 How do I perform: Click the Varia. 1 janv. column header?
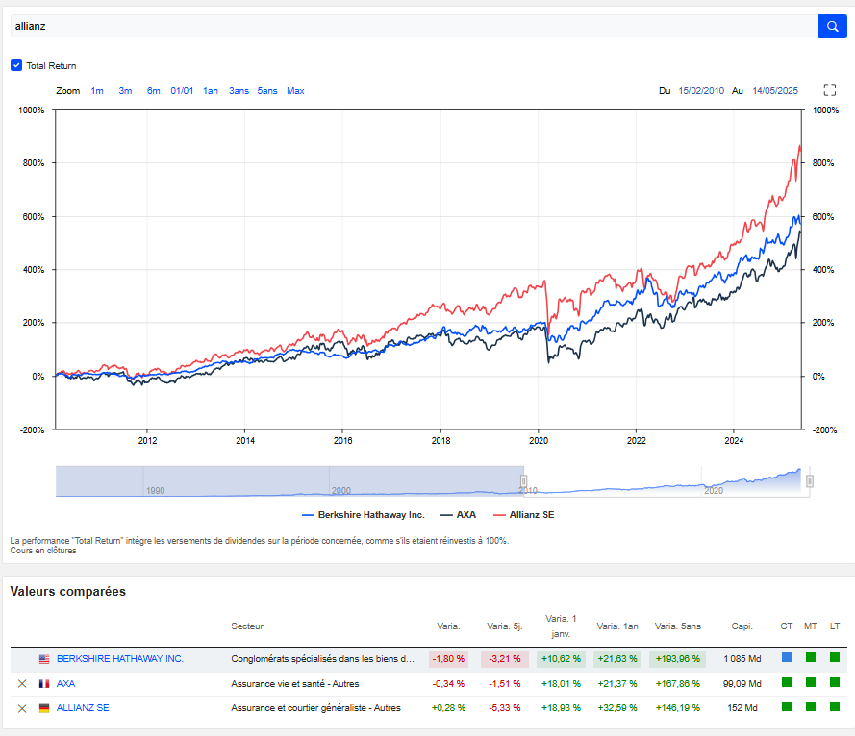[x=561, y=626]
